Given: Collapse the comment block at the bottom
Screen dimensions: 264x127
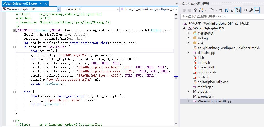Looking at the screenshot, I should coord(14,121).
